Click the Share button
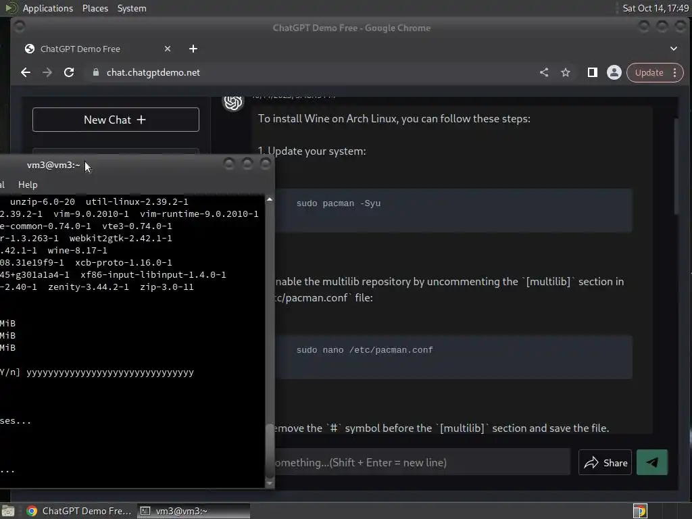Viewport: 692px width, 519px height. 605,462
